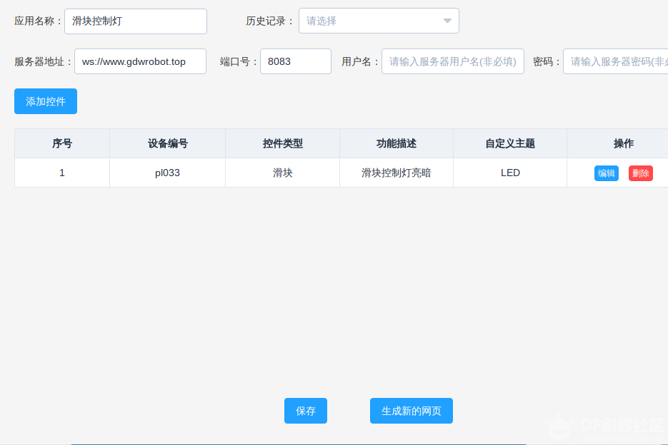This screenshot has height=445, width=668.
Task: Click the 自定义主题 header labeled LED column
Action: pyautogui.click(x=509, y=143)
